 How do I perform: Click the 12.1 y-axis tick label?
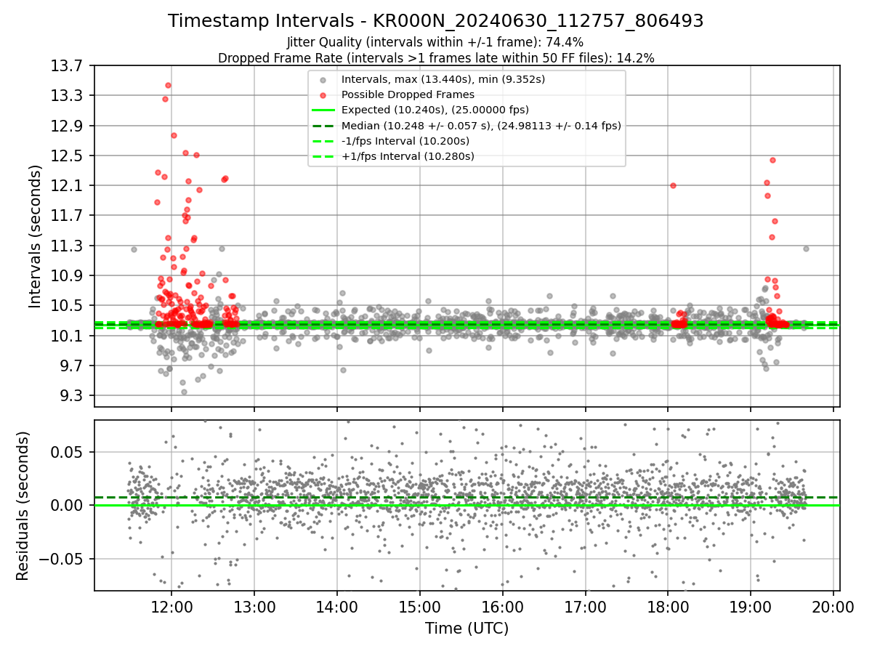68,186
